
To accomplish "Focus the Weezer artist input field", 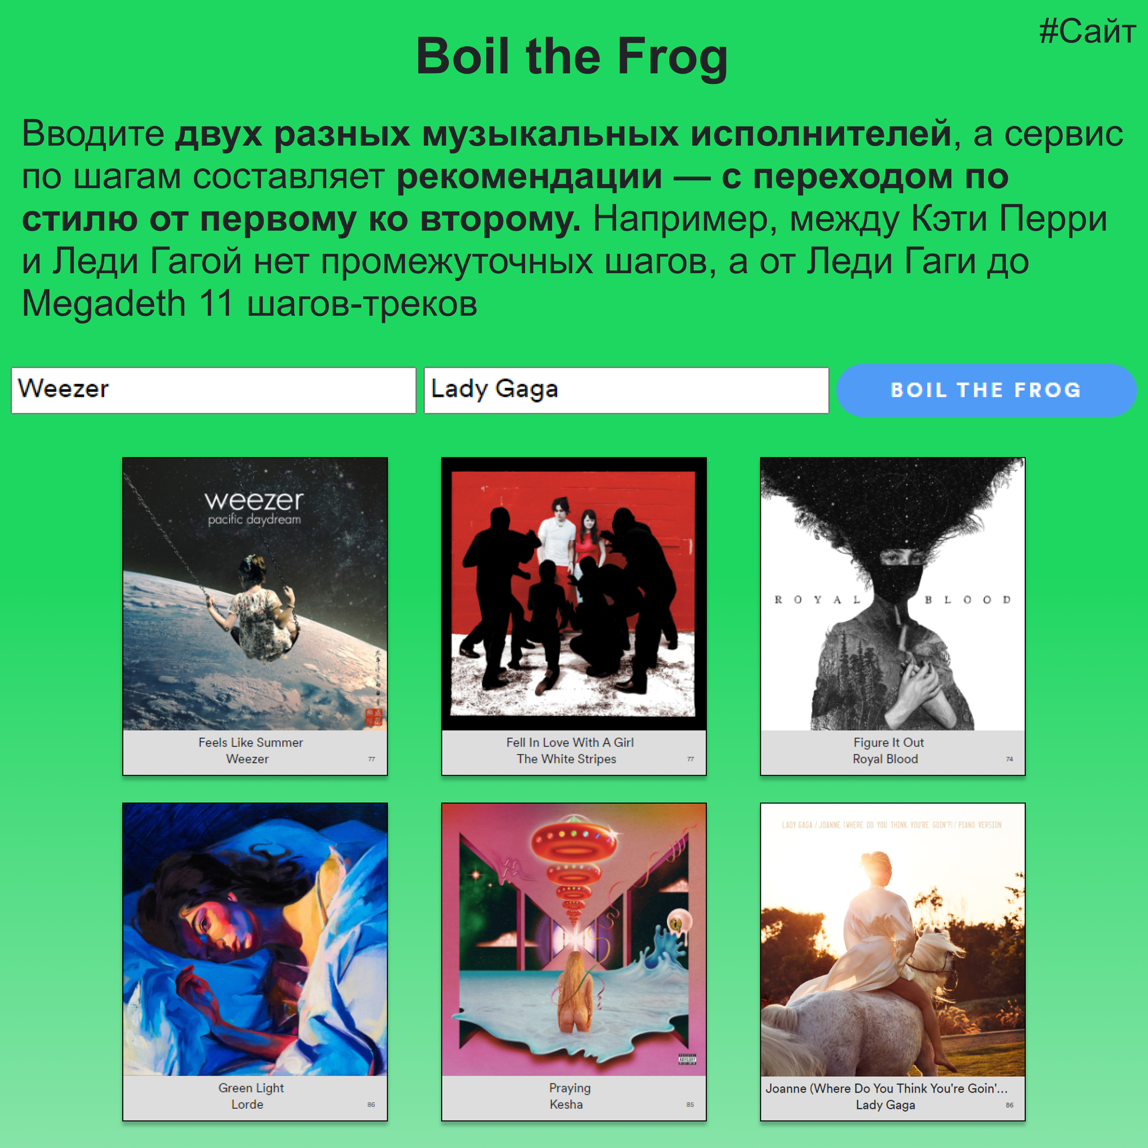I will coord(214,390).
